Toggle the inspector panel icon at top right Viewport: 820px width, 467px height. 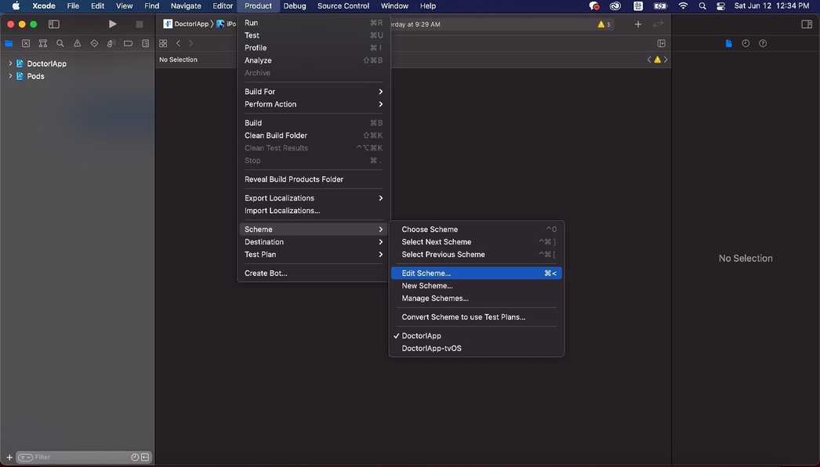[807, 24]
